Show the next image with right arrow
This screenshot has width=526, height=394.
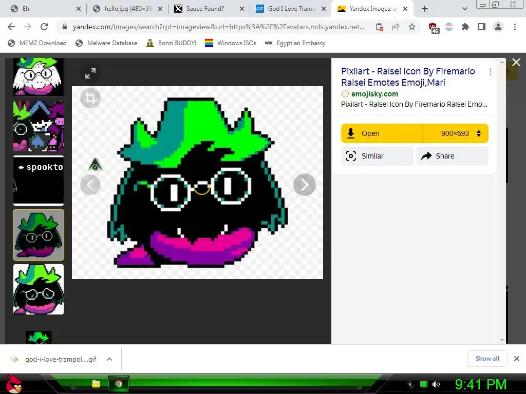[x=304, y=185]
